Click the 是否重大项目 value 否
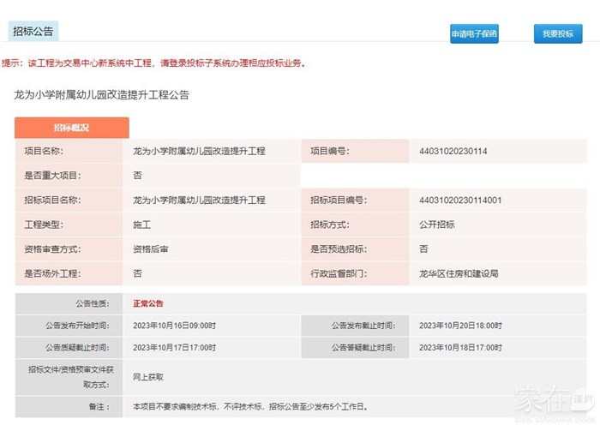The width and height of the screenshot is (600, 425). point(138,175)
